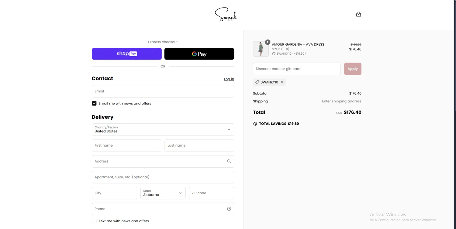
Task: Remove the SWANKY10 discount code
Action: point(282,82)
